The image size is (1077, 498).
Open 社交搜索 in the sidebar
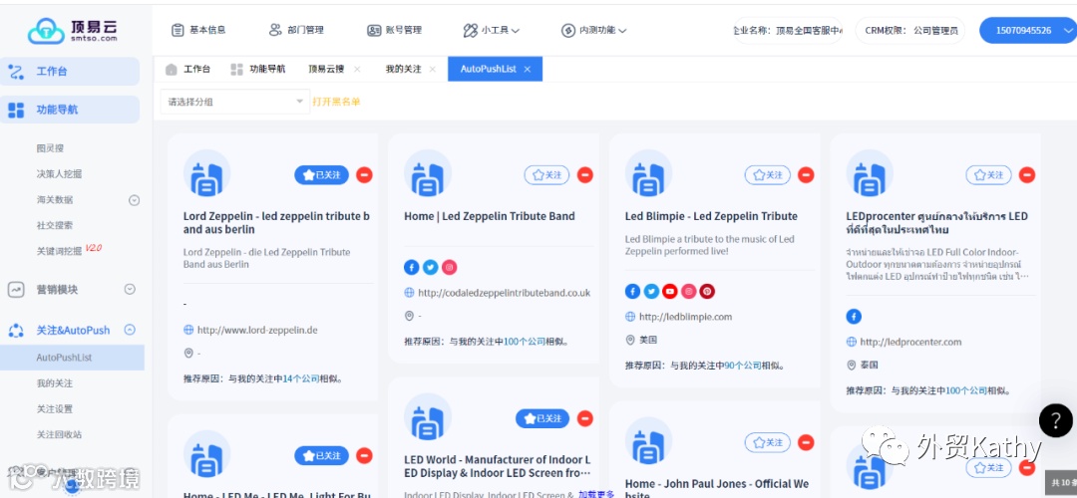(54, 225)
